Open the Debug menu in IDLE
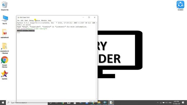Viewport: 187px width, 105px height. [31, 20]
